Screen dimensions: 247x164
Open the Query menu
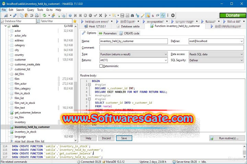tap(31, 10)
